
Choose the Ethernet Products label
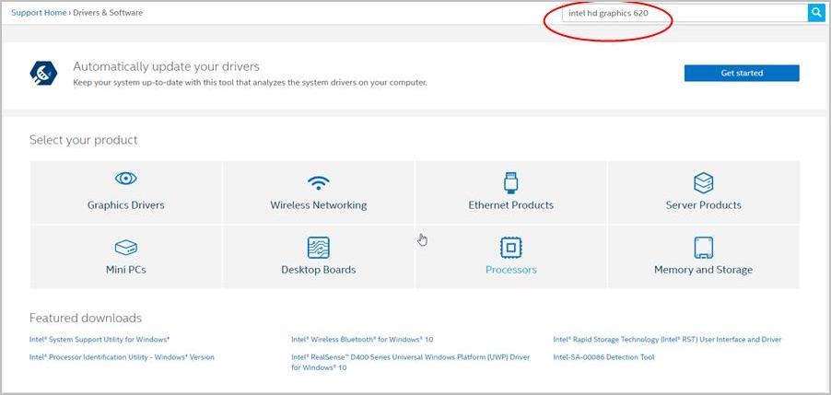point(510,205)
